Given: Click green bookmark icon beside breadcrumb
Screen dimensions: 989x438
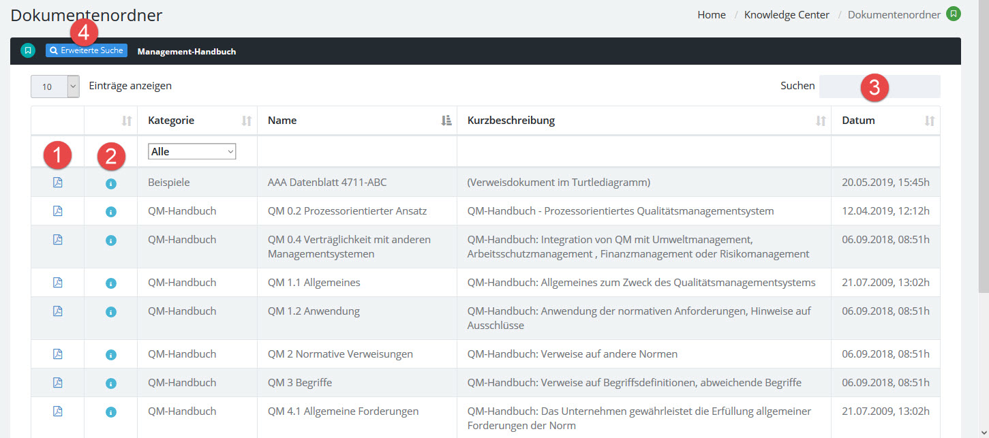Looking at the screenshot, I should (x=954, y=14).
